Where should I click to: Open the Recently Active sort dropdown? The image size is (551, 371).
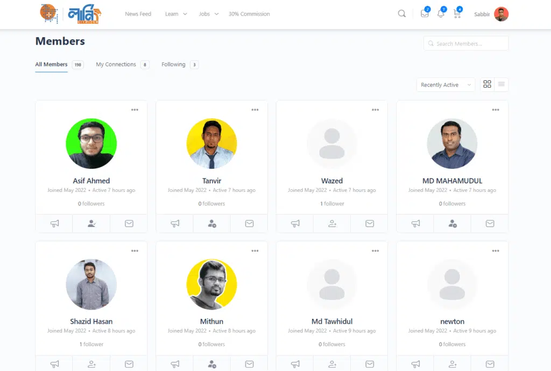pyautogui.click(x=446, y=85)
